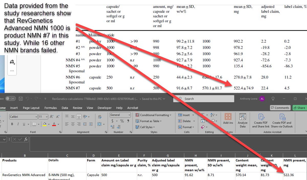Open Alignment settings dialog launcher
The height and width of the screenshot is (180, 307).
(x=106, y=132)
